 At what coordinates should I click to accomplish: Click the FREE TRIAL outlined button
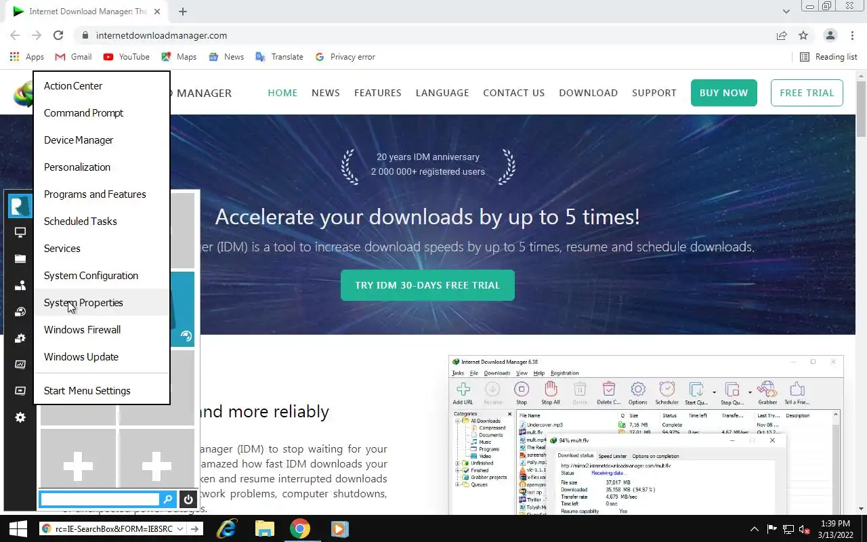807,93
